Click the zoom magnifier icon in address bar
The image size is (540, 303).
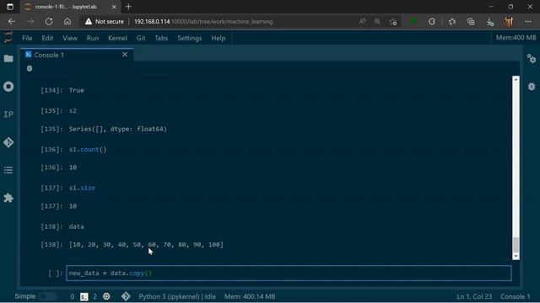coord(377,21)
